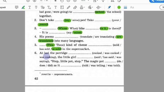Click the drawing shapes tool icon
Image resolution: width=164 pixels, height=92 pixels.
pyautogui.click(x=98, y=7)
